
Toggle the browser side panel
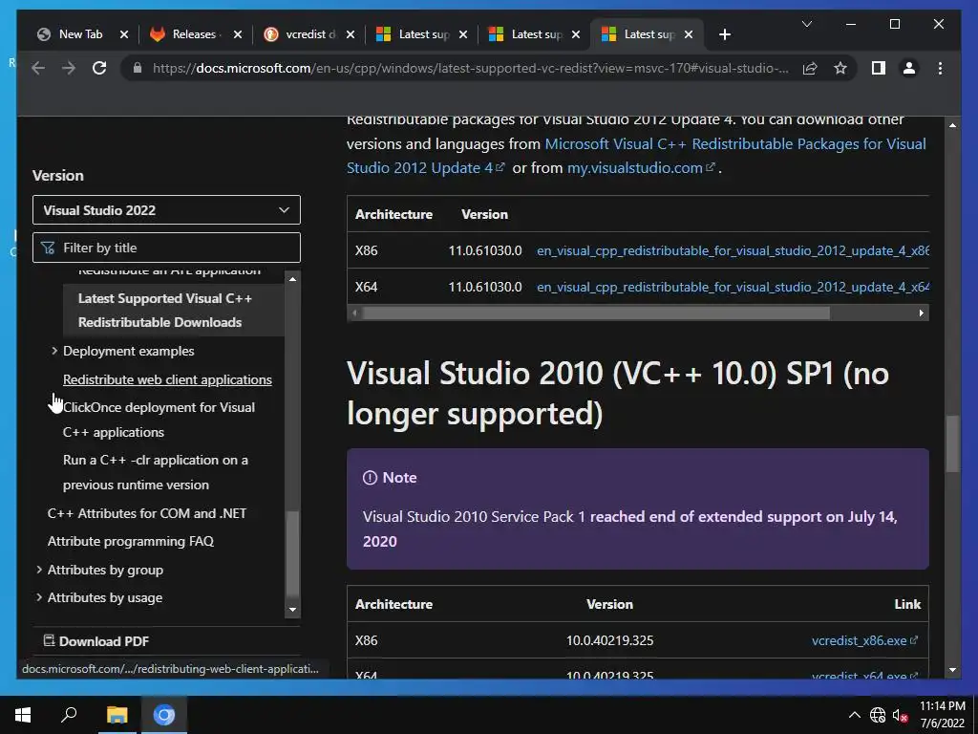879,68
